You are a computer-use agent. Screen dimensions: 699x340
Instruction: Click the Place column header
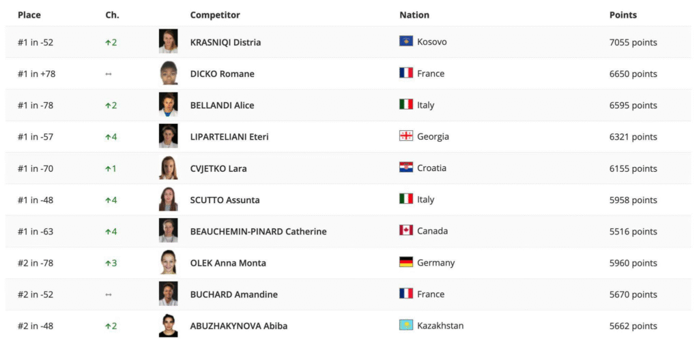pos(29,15)
